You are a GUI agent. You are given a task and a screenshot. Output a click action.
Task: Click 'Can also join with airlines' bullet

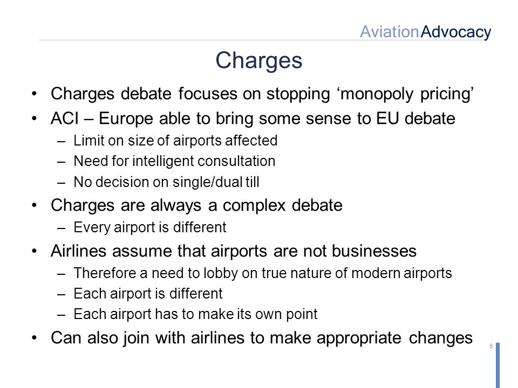pos(262,338)
